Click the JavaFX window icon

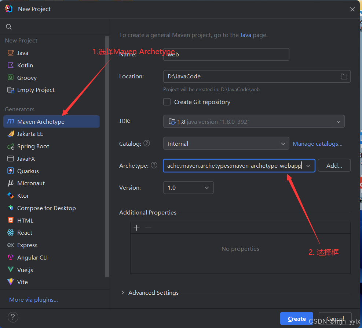pos(11,159)
